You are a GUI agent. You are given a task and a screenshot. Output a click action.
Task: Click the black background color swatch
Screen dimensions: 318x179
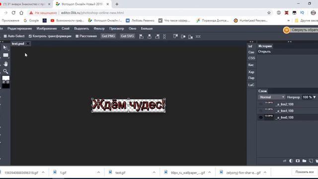coord(5,86)
